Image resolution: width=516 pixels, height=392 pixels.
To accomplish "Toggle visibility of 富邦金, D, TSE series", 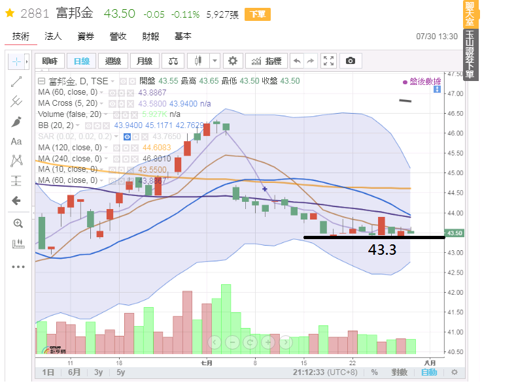I will 123,81.
